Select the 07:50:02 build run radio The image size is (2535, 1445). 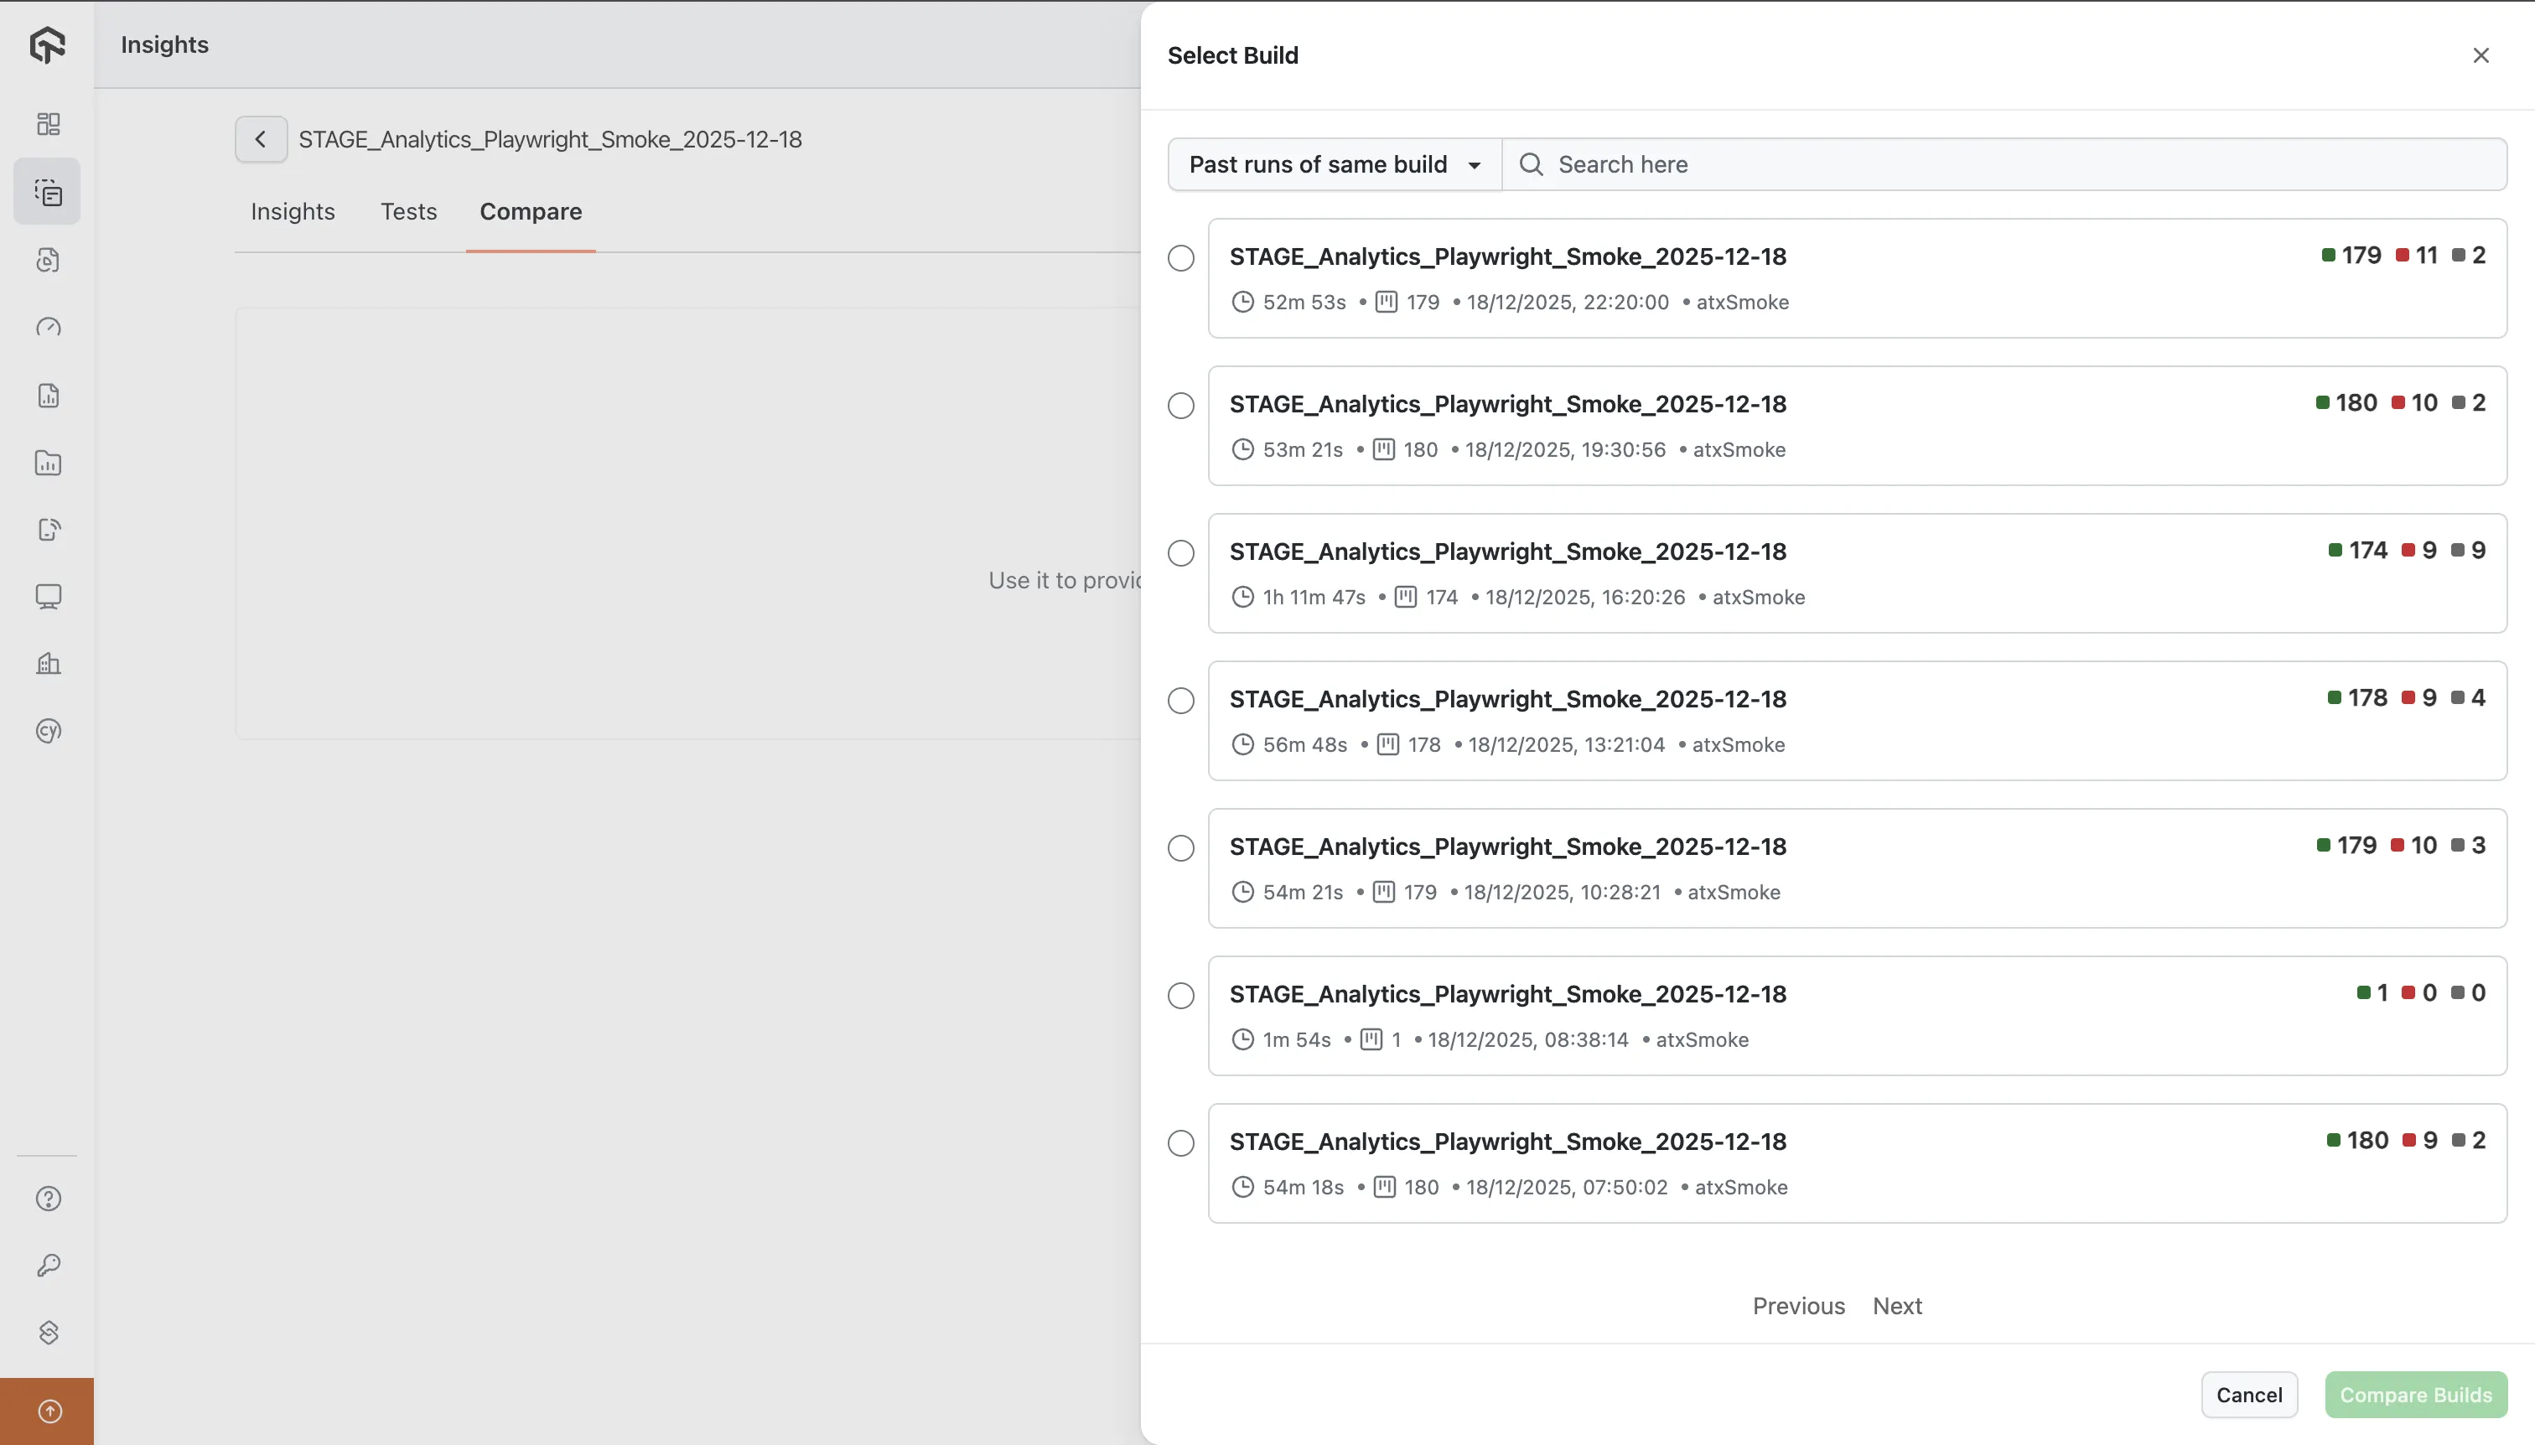click(x=1181, y=1143)
